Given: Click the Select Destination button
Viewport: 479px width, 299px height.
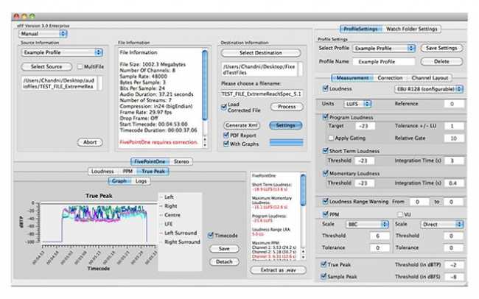Looking at the screenshot, I should (261, 53).
